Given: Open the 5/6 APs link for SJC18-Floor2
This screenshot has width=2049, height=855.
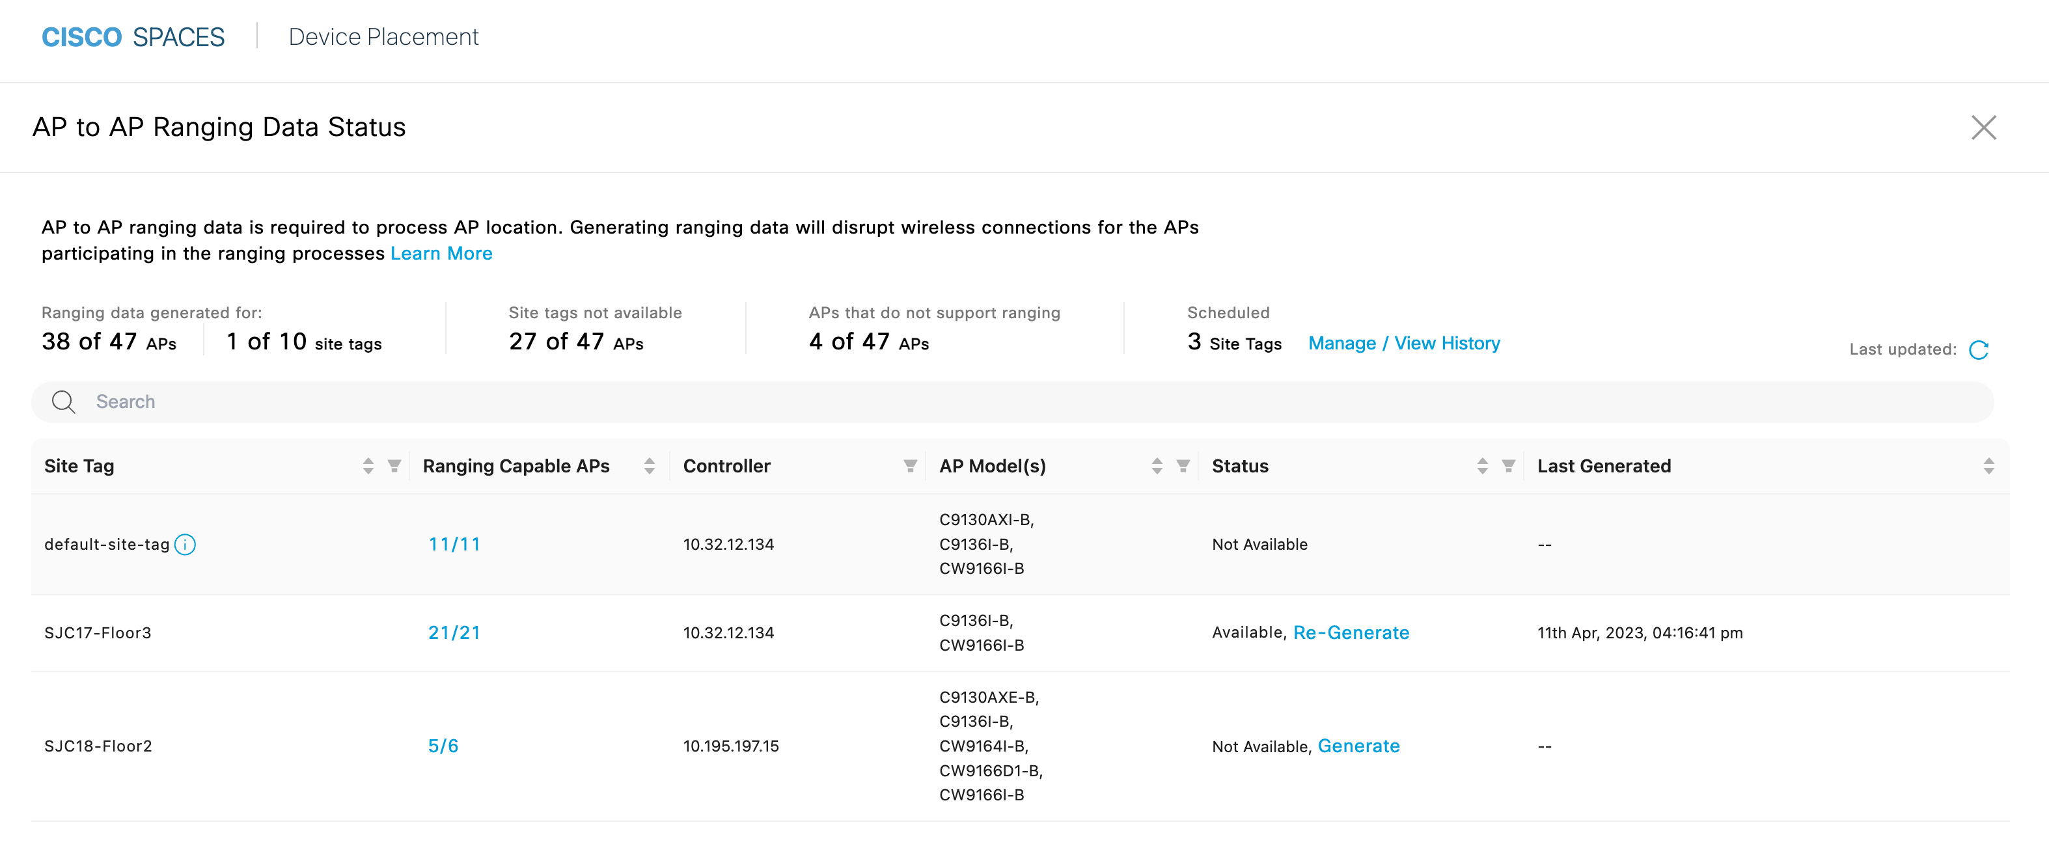Looking at the screenshot, I should click(x=443, y=746).
